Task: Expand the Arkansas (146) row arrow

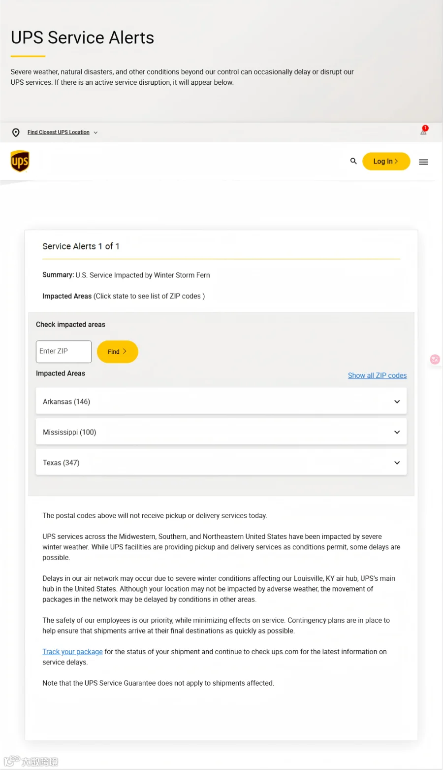Action: coord(397,402)
